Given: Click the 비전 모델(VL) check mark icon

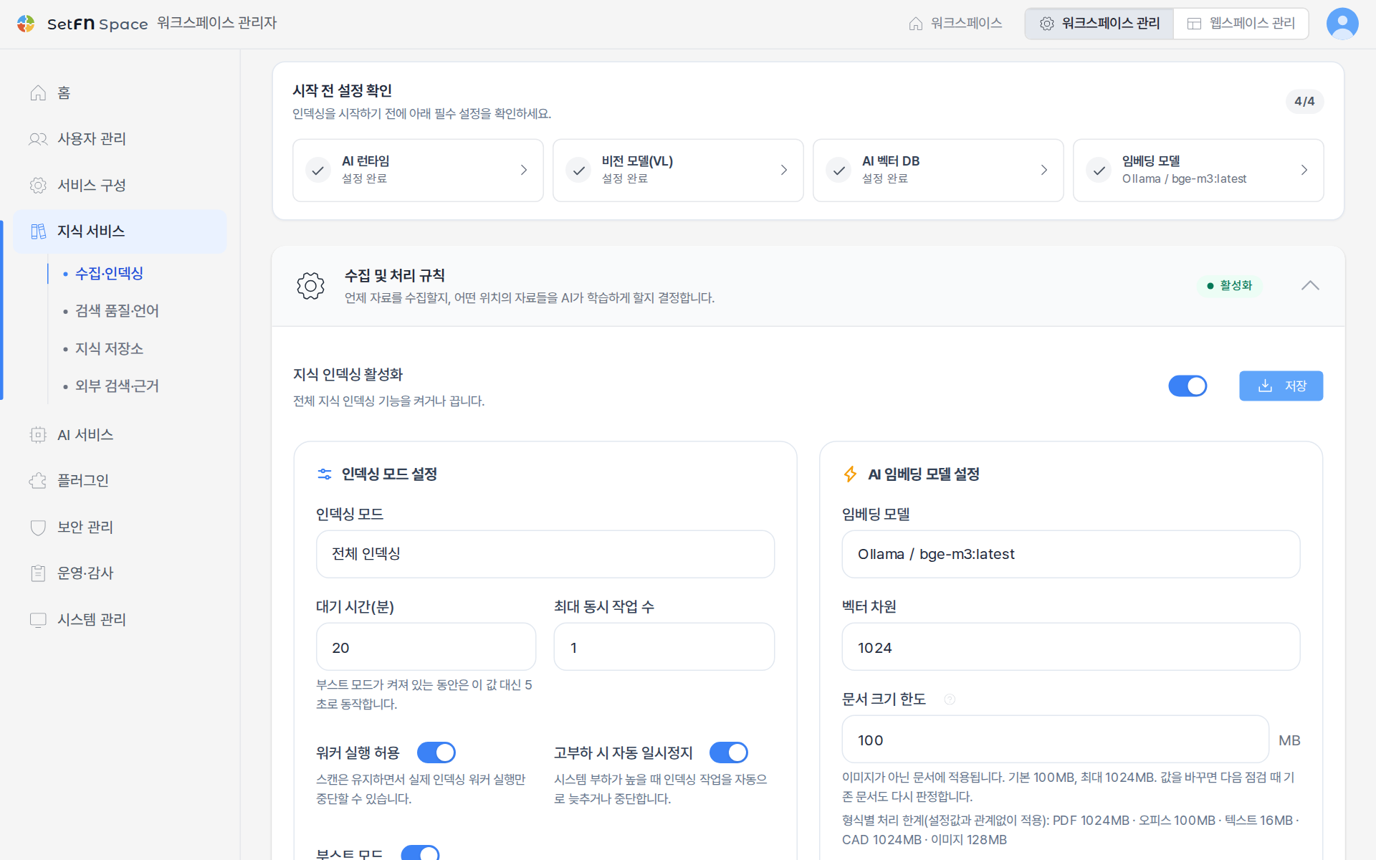Looking at the screenshot, I should (578, 171).
